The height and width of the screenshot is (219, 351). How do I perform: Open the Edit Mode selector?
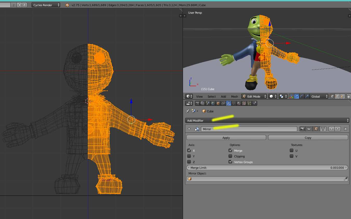point(254,96)
